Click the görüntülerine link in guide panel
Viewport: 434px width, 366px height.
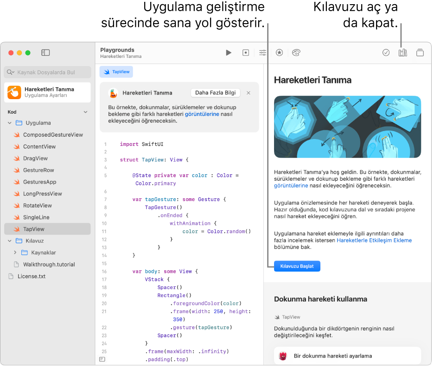(291, 186)
